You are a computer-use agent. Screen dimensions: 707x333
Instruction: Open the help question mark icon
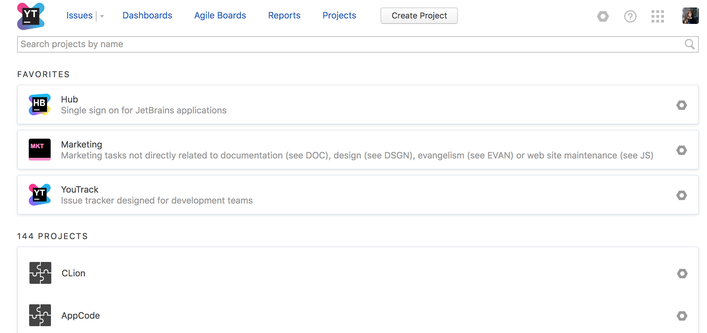pyautogui.click(x=630, y=16)
